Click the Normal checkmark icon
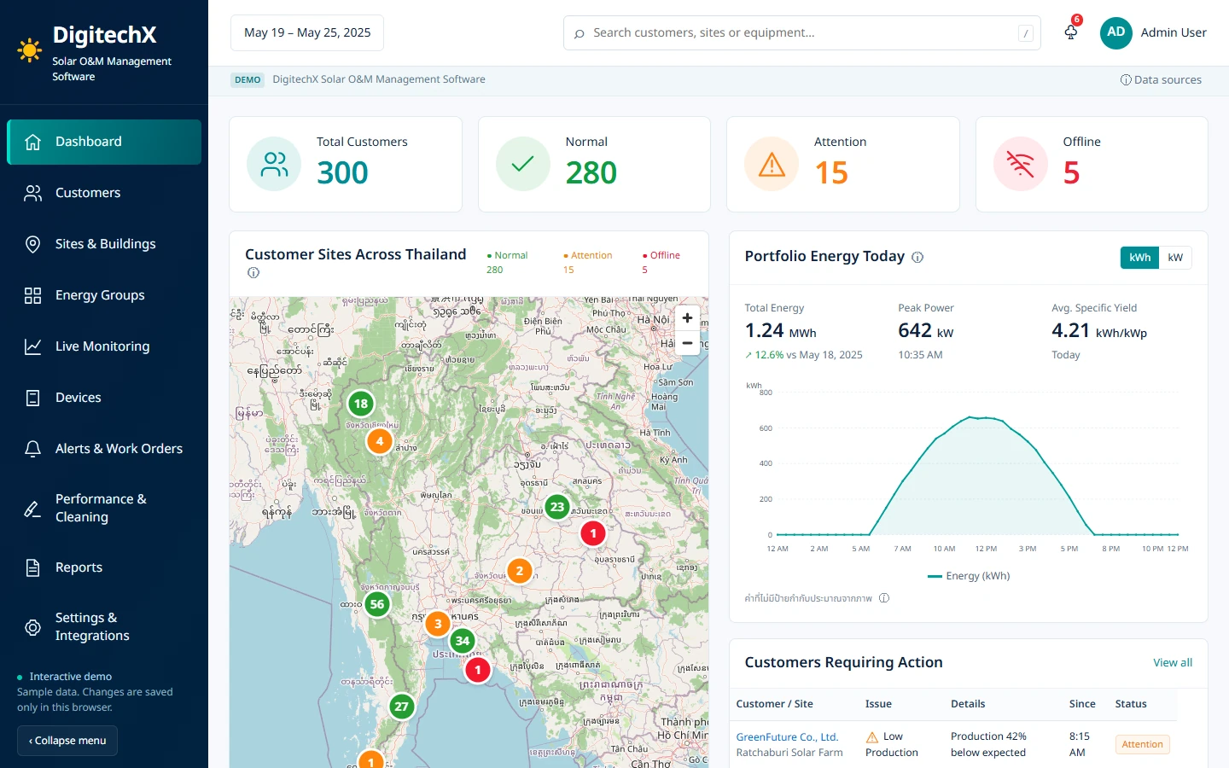Viewport: 1229px width, 768px height. pos(522,164)
